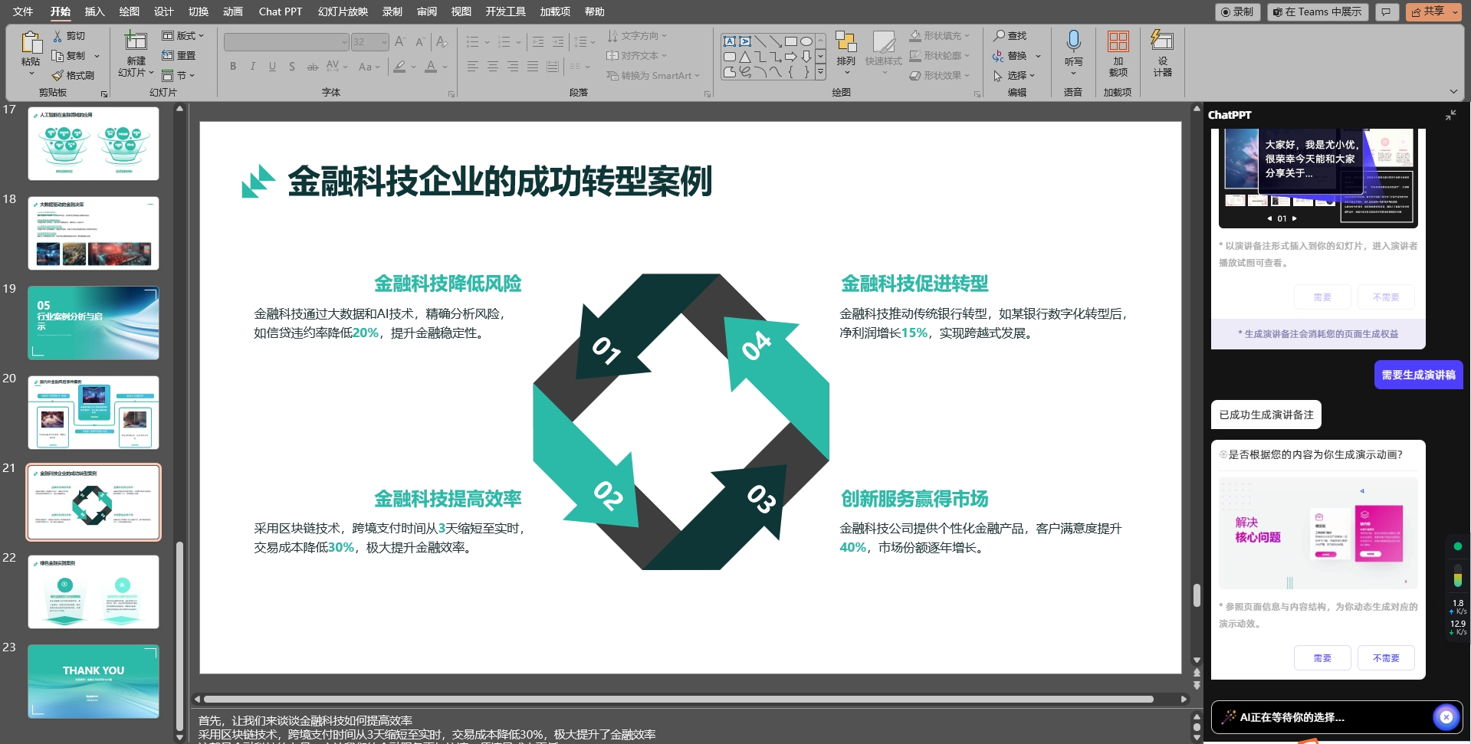Click the 在 Teams 中展示 button

1318,12
